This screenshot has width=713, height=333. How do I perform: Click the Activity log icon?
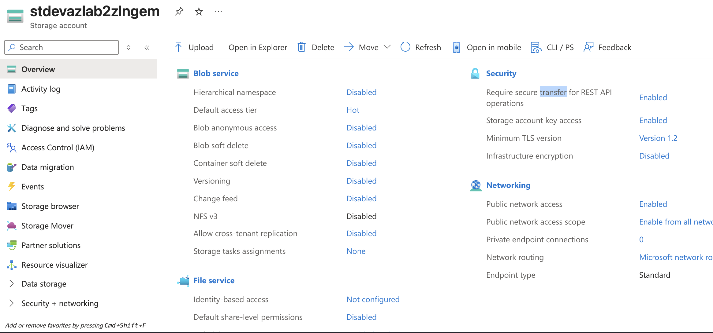12,89
